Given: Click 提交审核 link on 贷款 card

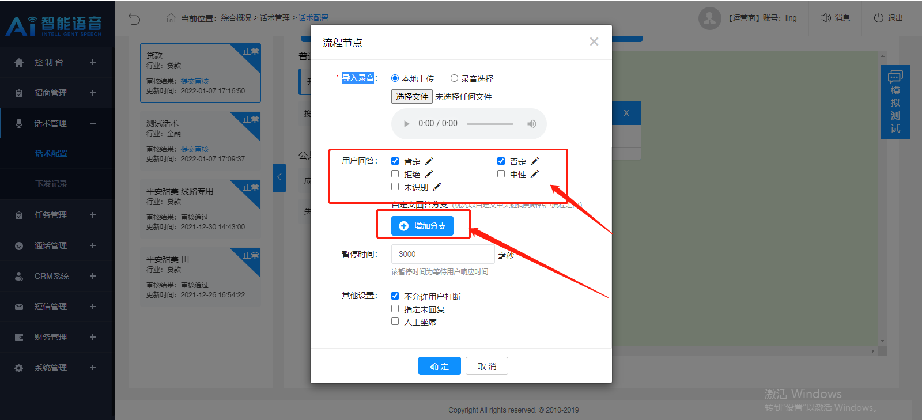Looking at the screenshot, I should coord(195,81).
